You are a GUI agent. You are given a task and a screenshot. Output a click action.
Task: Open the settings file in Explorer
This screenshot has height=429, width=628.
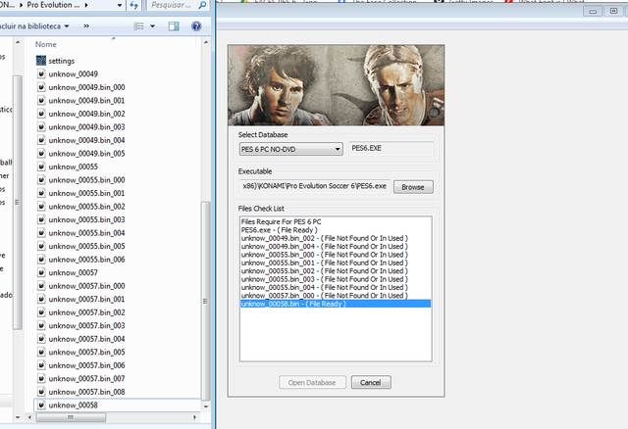click(61, 61)
